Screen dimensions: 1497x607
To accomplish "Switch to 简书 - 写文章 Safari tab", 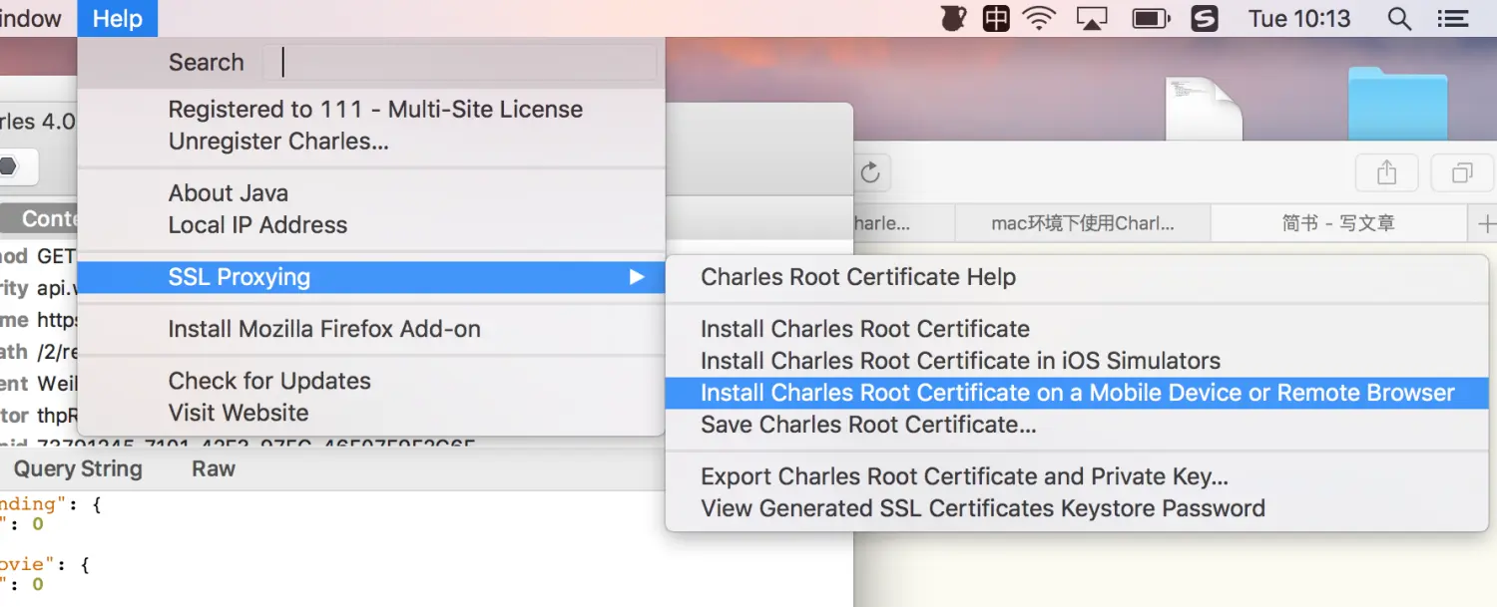I will pos(1338,224).
